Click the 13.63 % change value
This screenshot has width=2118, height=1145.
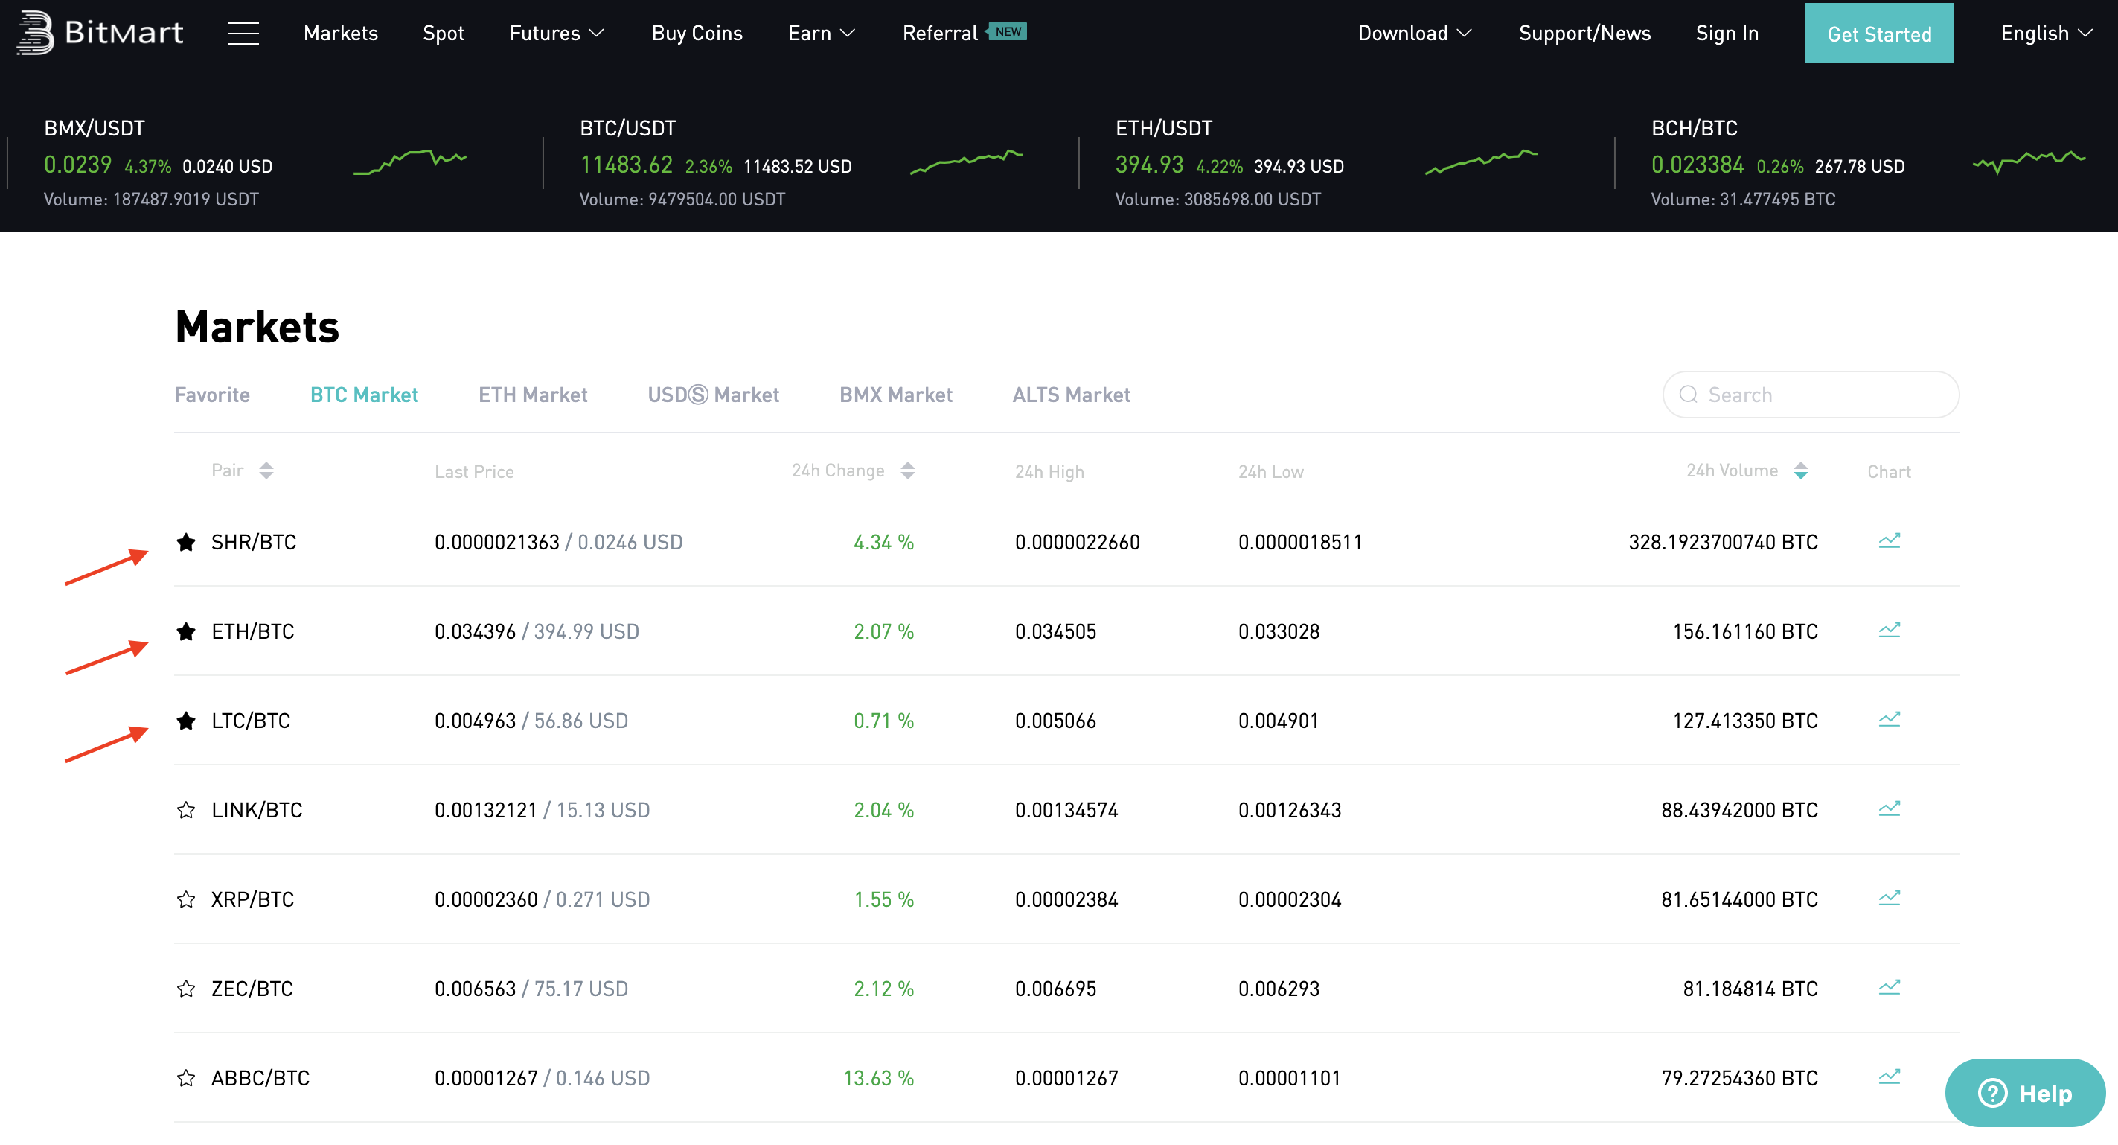pyautogui.click(x=878, y=1077)
